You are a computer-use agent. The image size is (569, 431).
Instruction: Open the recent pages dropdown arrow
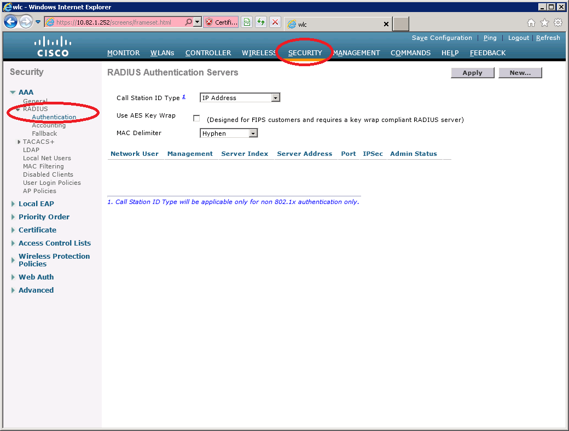(38, 22)
